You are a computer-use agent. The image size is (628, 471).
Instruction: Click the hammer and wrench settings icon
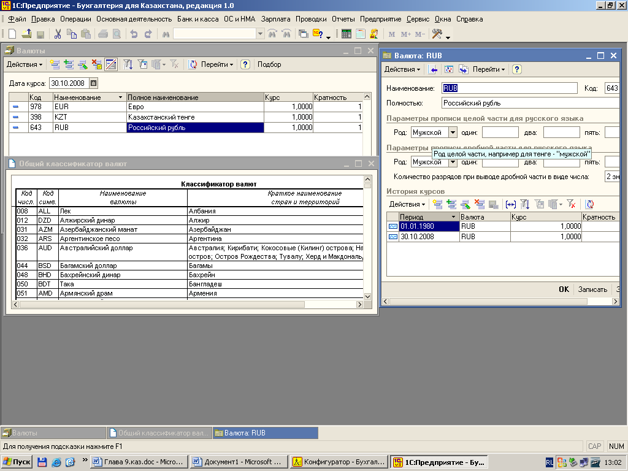[x=437, y=34]
